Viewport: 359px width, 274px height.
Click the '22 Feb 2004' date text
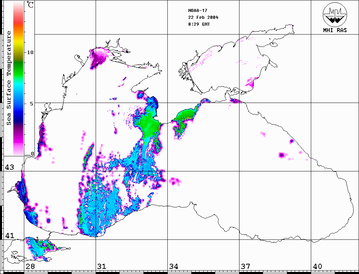[203, 17]
